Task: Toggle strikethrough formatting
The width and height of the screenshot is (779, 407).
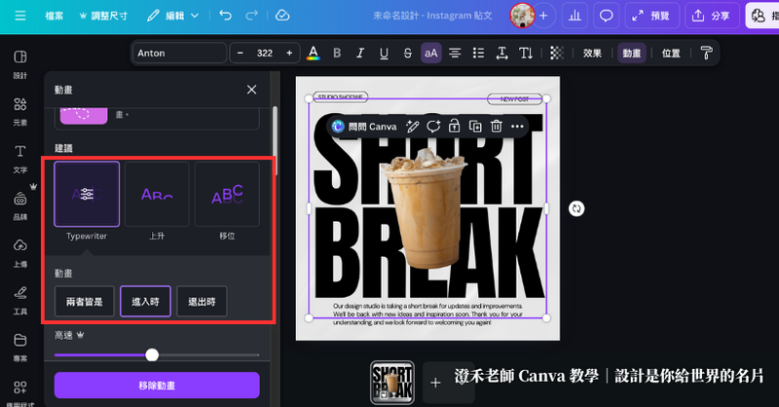Action: (x=407, y=53)
